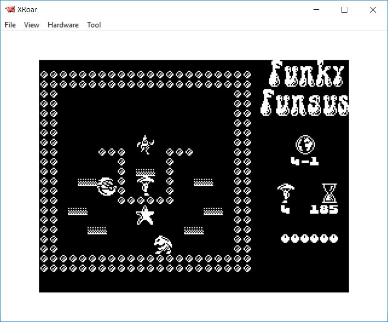
Task: Open the Tool menu
Action: coord(94,25)
